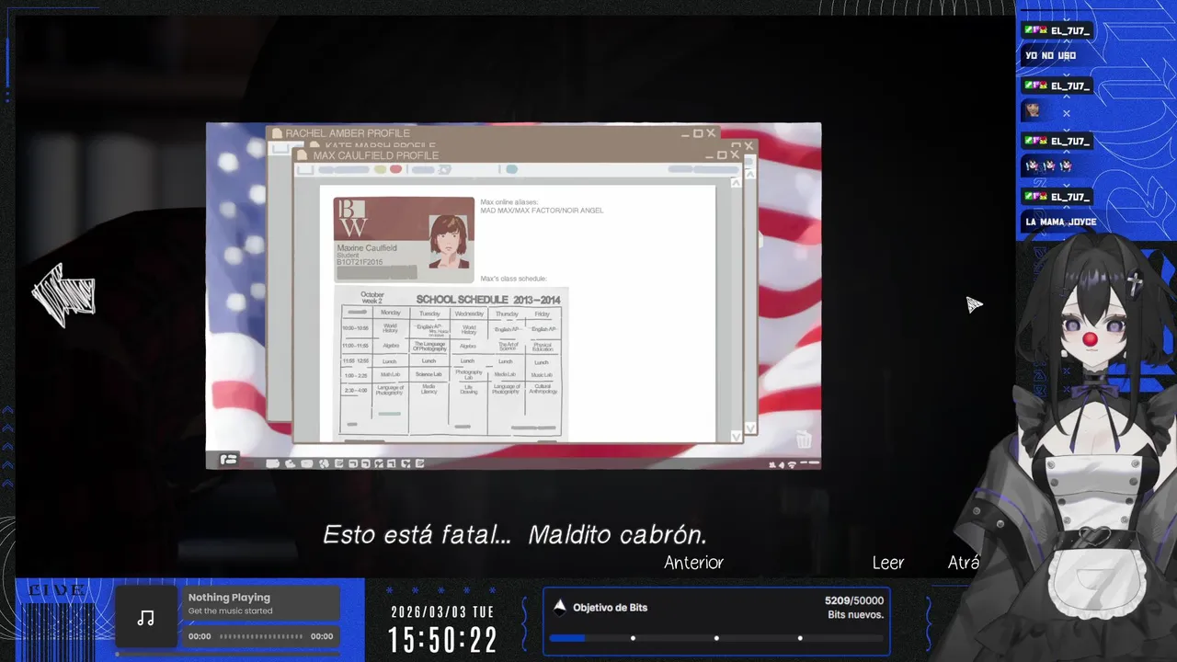1177x662 pixels.
Task: Click the Nothing Playing track title
Action: [x=229, y=598]
